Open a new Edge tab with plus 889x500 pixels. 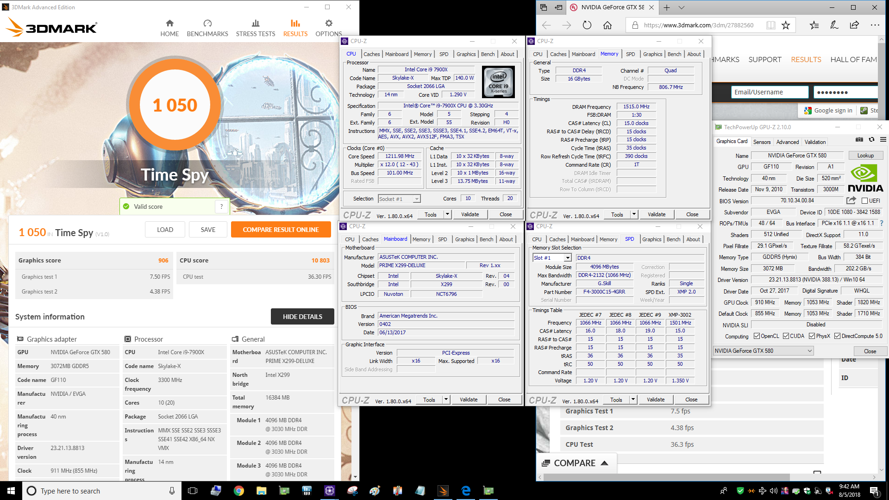point(667,7)
